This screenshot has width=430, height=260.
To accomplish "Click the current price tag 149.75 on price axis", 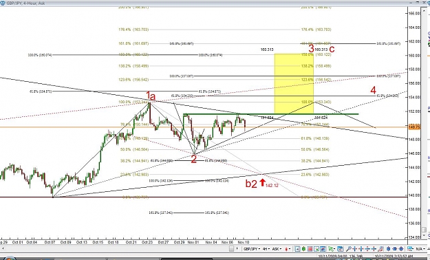I will click(414, 127).
